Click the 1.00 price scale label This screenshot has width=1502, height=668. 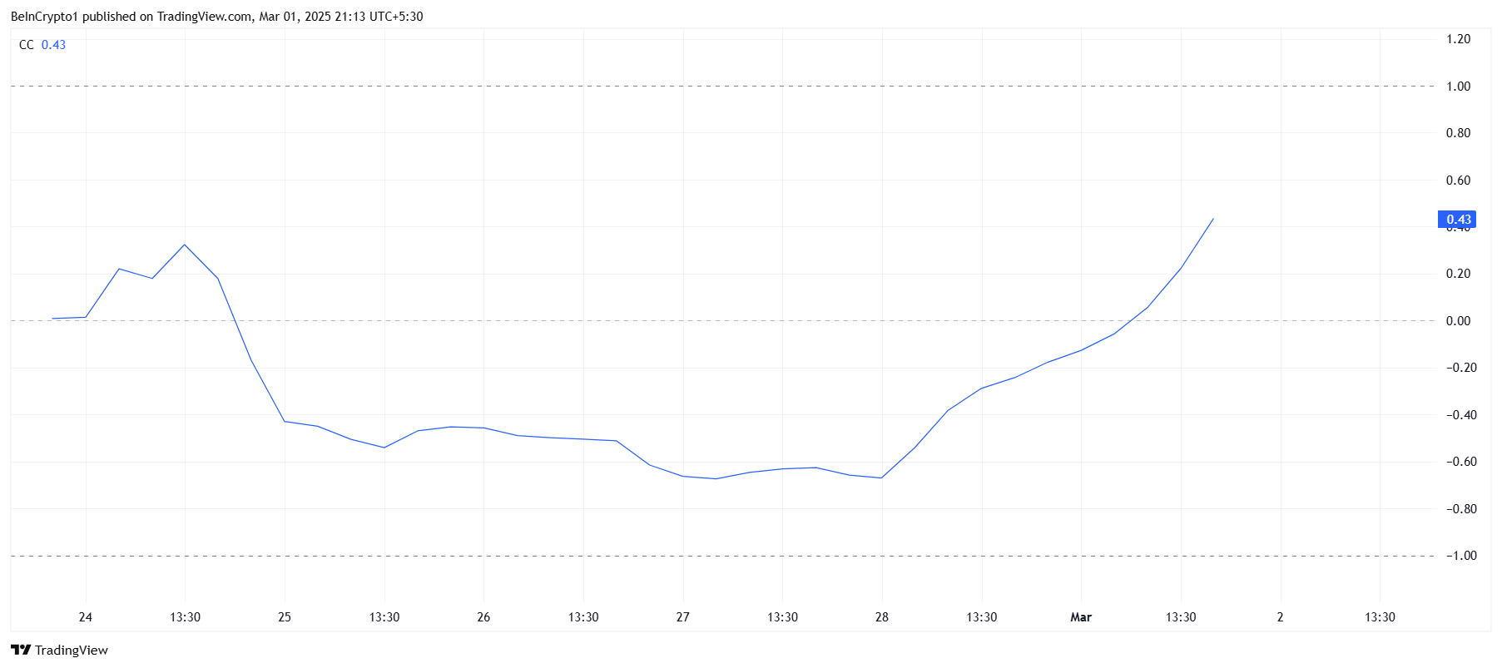(x=1458, y=87)
